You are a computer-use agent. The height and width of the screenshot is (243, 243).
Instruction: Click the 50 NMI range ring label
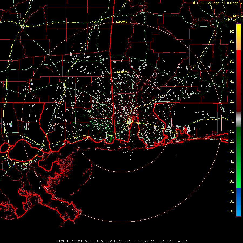pos(122,72)
